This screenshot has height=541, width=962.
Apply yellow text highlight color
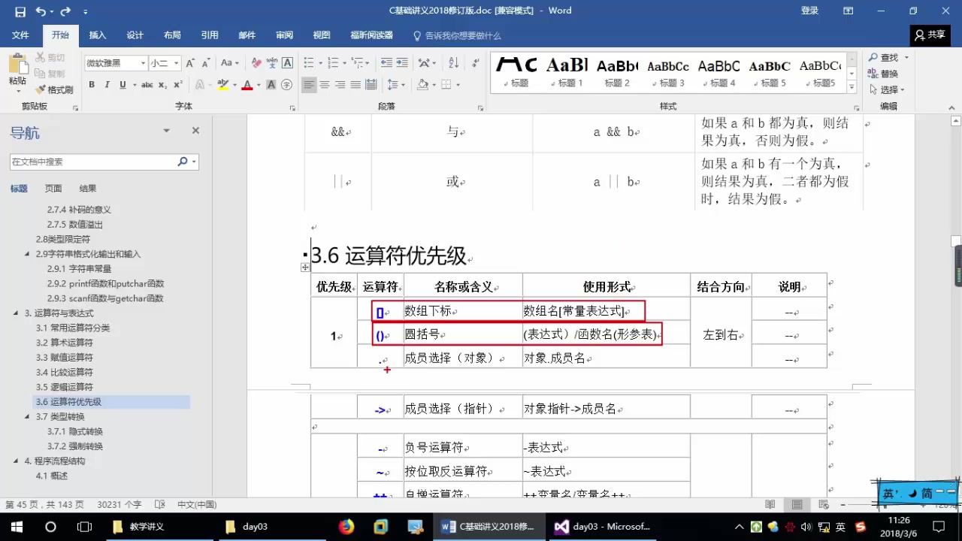click(222, 84)
